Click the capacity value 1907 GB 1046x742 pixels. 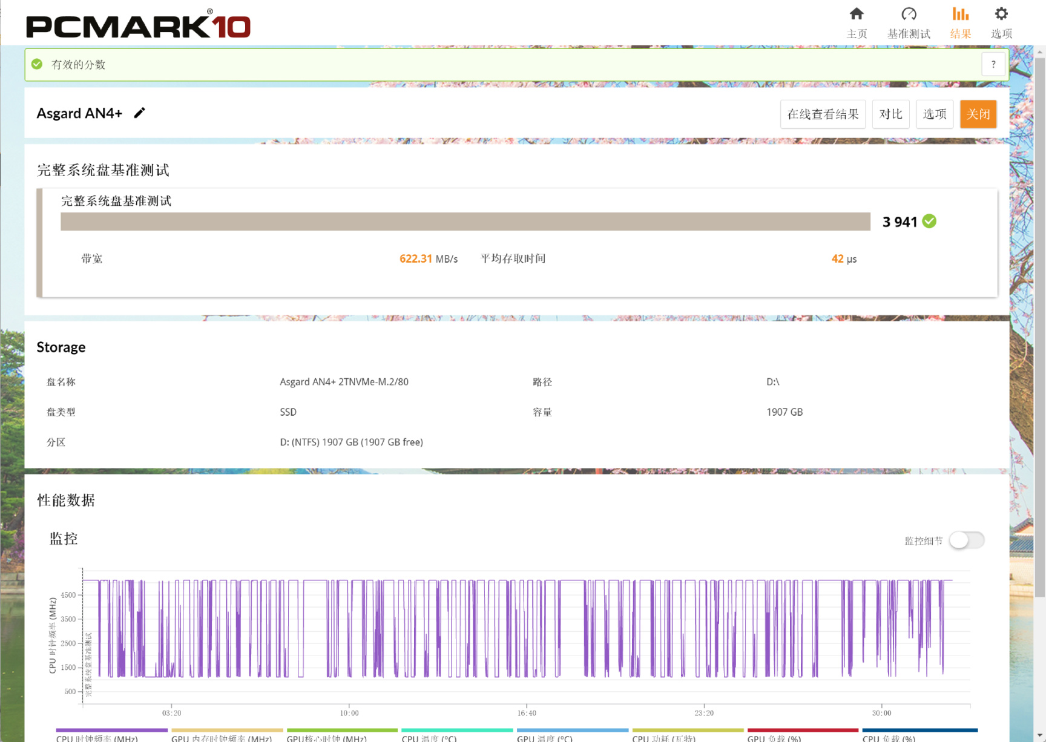pos(784,412)
